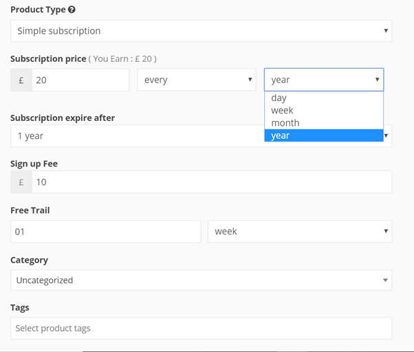The height and width of the screenshot is (352, 414).
Task: Click the pound symbol beside subscription price
Action: 21,80
